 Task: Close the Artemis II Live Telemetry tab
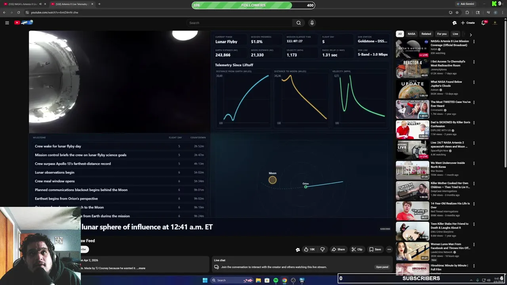click(92, 4)
